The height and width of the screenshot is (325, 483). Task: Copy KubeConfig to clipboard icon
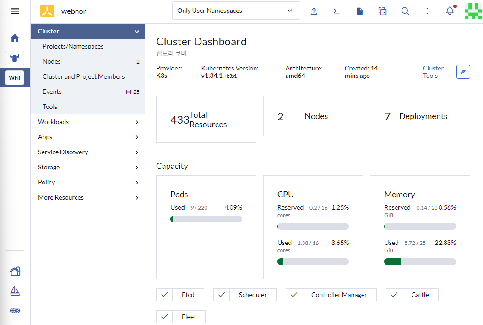pyautogui.click(x=382, y=11)
